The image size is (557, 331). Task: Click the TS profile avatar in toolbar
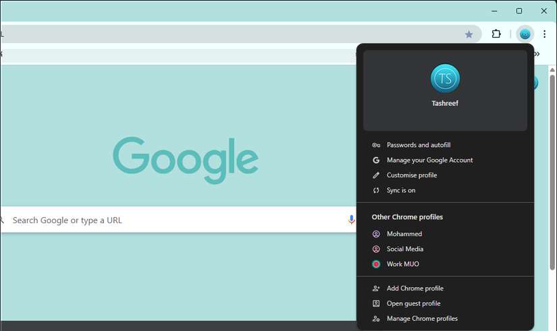[x=525, y=34]
